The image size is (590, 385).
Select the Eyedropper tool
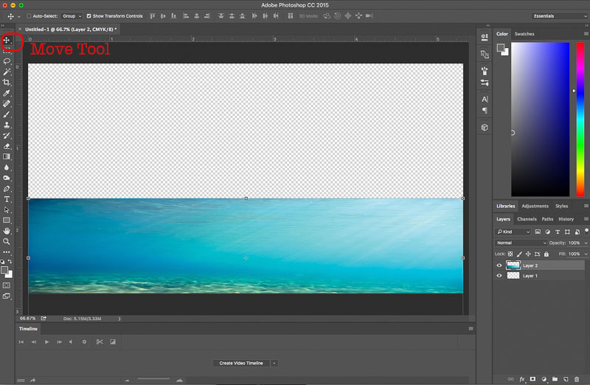tap(7, 93)
